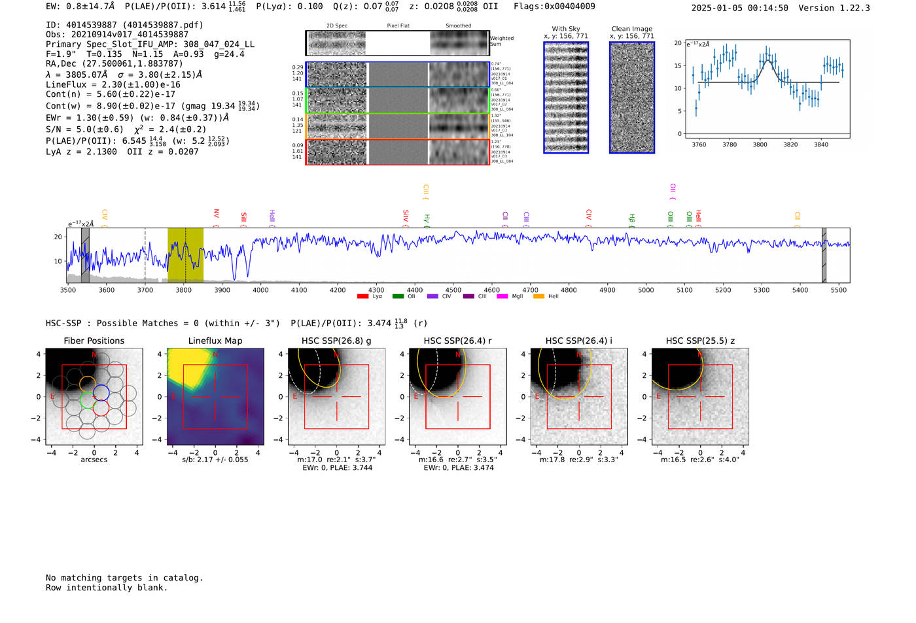
Task: Click the green fiber circle in Fiber Positions
Action: click(87, 400)
